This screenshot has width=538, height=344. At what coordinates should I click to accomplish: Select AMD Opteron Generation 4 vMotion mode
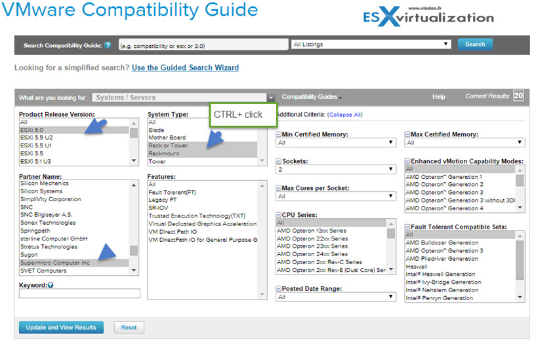(x=460, y=208)
